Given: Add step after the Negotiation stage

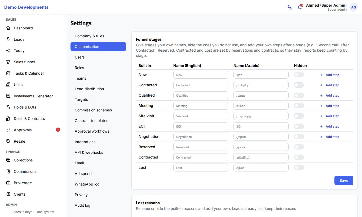Looking at the screenshot, I should click(330, 137).
